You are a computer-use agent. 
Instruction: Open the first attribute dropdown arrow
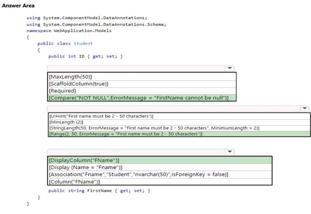point(230,68)
